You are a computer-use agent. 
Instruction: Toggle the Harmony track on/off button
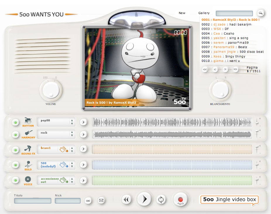coord(15,135)
